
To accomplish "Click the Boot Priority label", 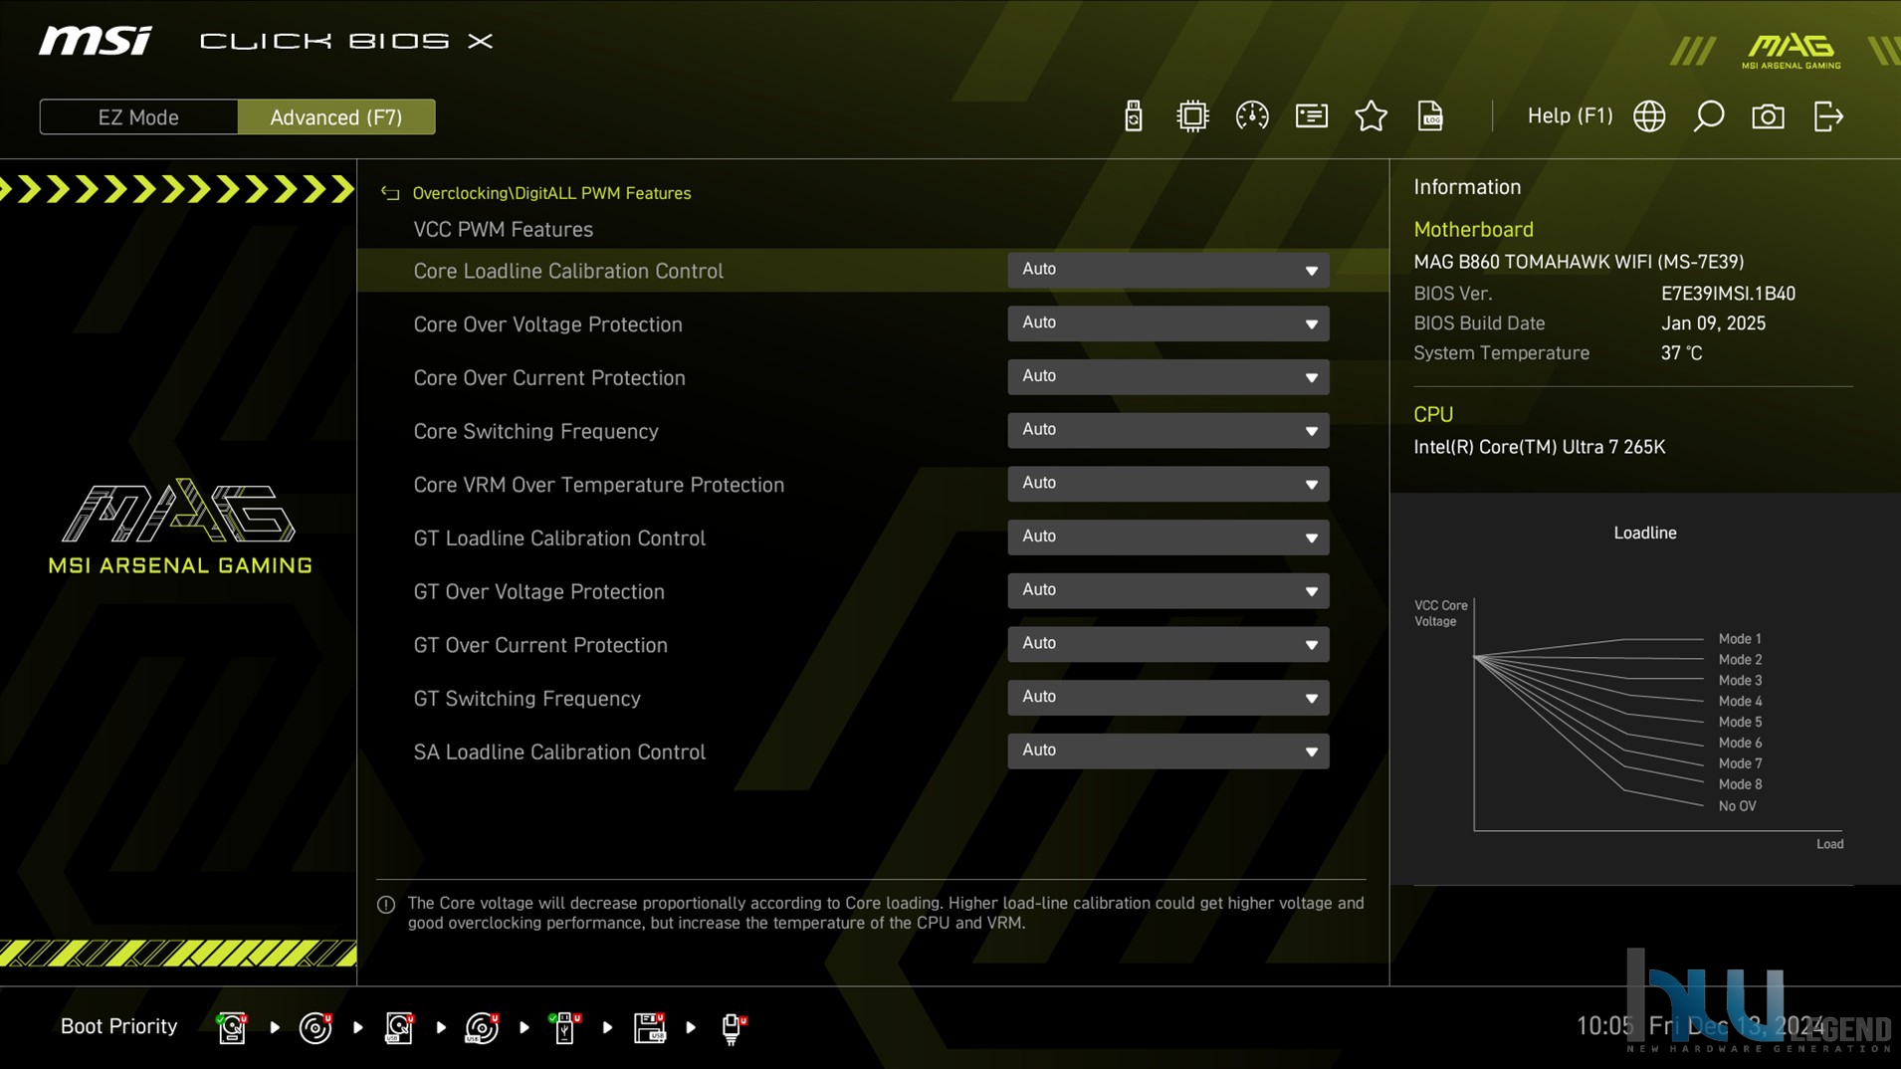I will click(118, 1026).
